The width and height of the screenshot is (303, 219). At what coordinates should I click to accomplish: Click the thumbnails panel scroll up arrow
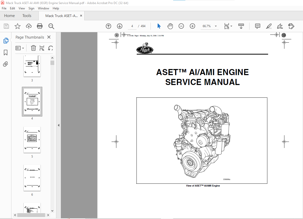pyautogui.click(x=52, y=58)
